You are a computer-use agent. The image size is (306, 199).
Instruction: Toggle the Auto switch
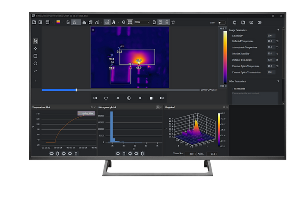[221, 23]
